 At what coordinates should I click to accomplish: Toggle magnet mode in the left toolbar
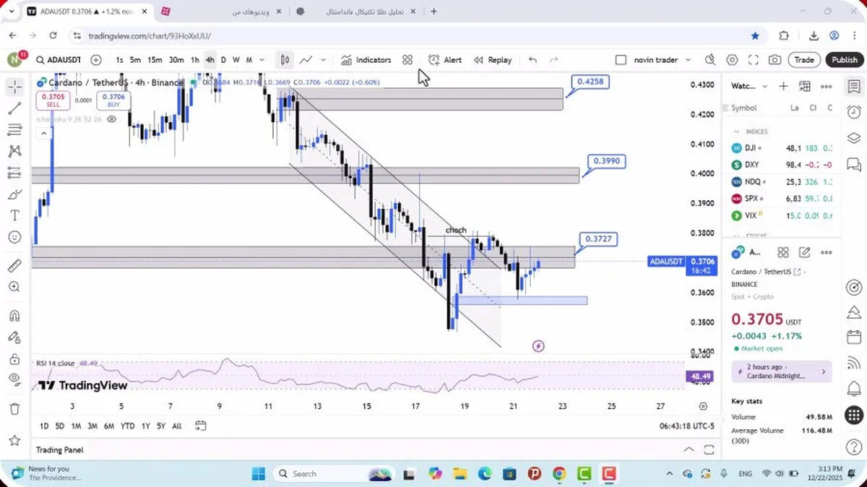pyautogui.click(x=14, y=316)
